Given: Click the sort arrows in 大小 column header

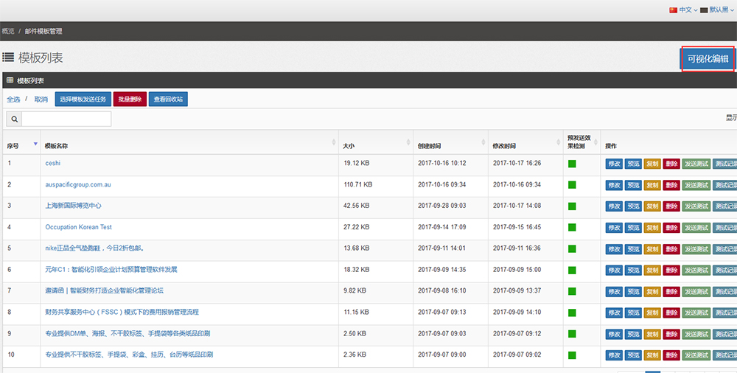Looking at the screenshot, I should 408,143.
